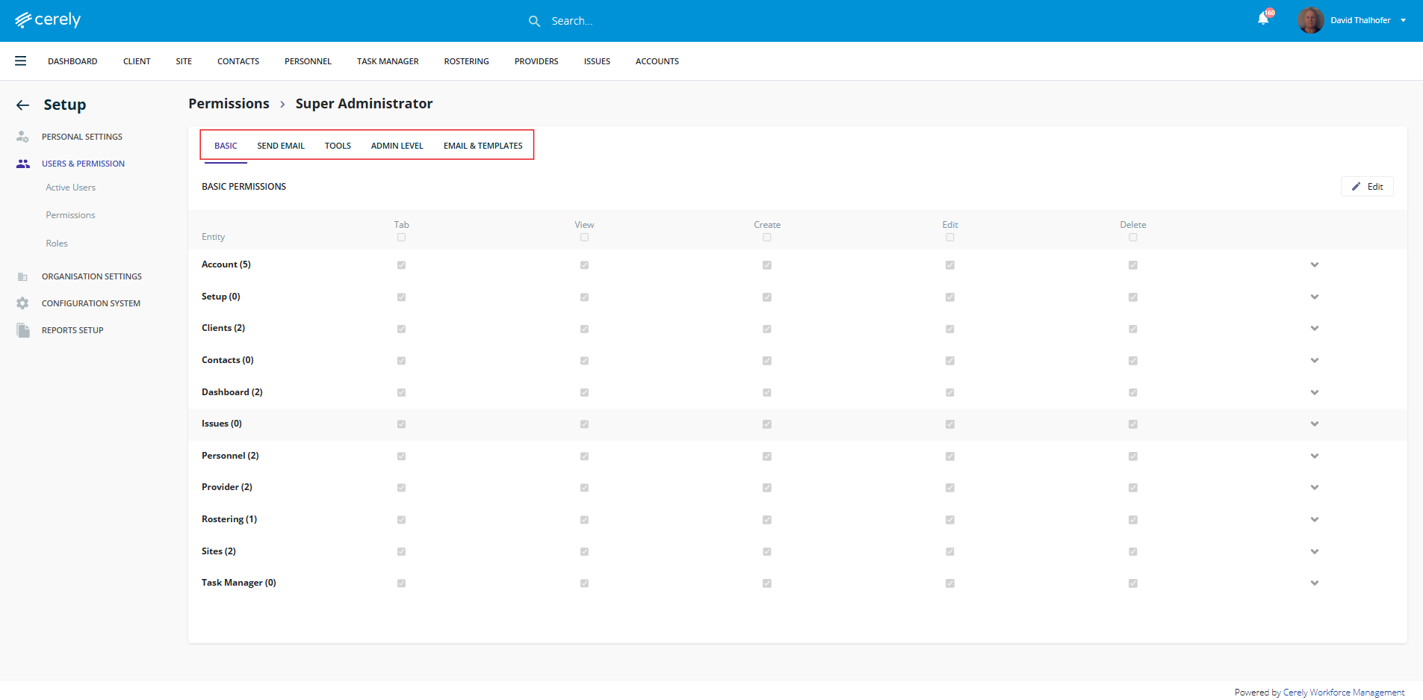1423x700 pixels.
Task: Expand the Account (5) row
Action: [x=1314, y=265]
